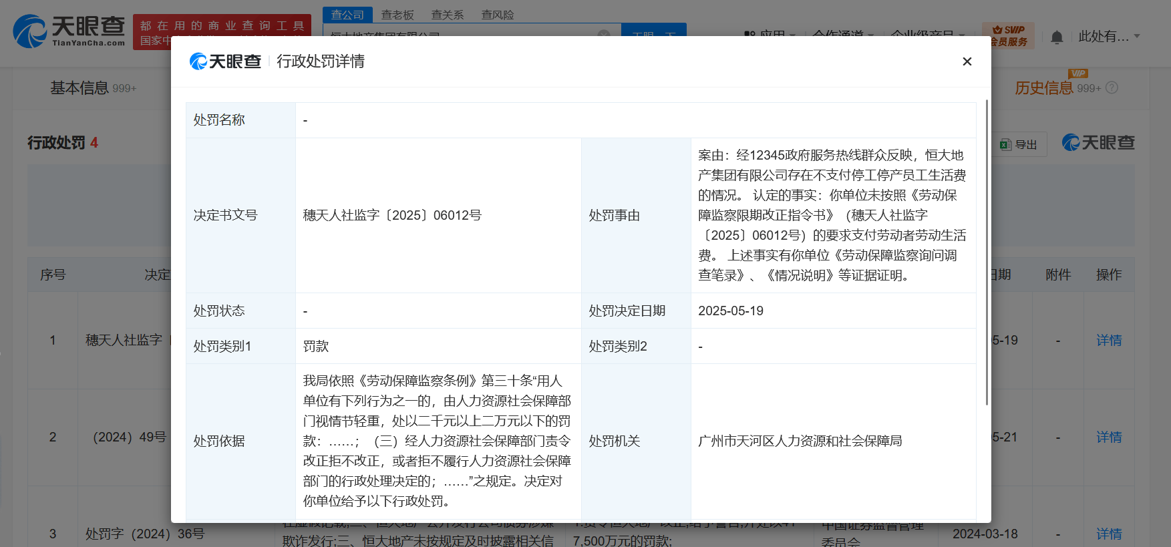Switch to the 查风险 search tab
This screenshot has height=547, width=1171.
(x=498, y=15)
